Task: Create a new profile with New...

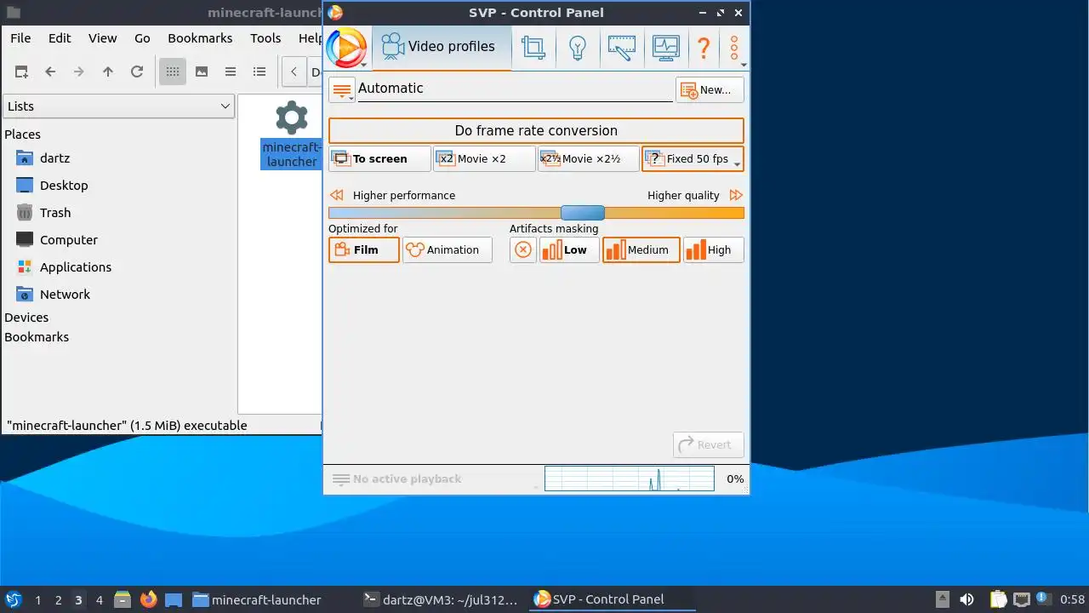Action: (710, 89)
